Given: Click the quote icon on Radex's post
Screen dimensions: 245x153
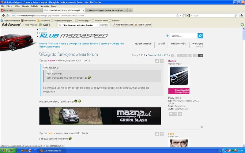Looking at the screenshot, I should coord(161,61).
